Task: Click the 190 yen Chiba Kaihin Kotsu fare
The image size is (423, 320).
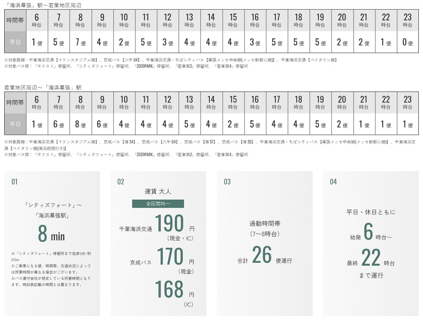Action: coord(169,224)
